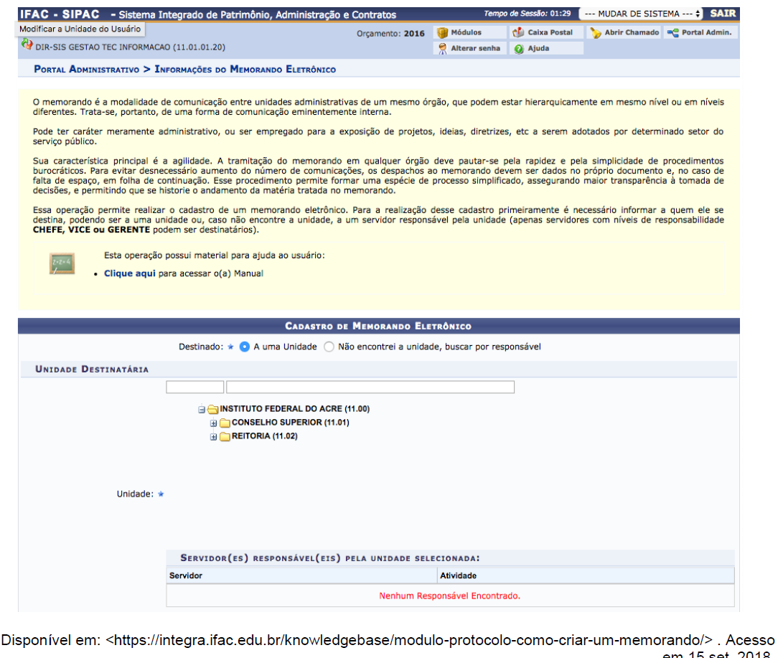Collapse the Instituto Federal do Acre node

(202, 410)
